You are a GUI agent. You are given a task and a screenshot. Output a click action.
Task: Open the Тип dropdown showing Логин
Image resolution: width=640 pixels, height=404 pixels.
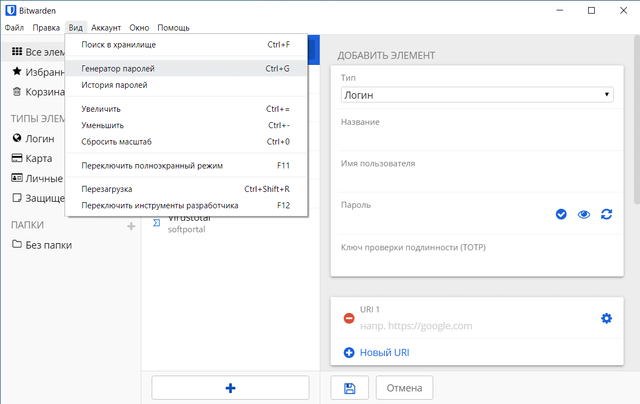[477, 94]
